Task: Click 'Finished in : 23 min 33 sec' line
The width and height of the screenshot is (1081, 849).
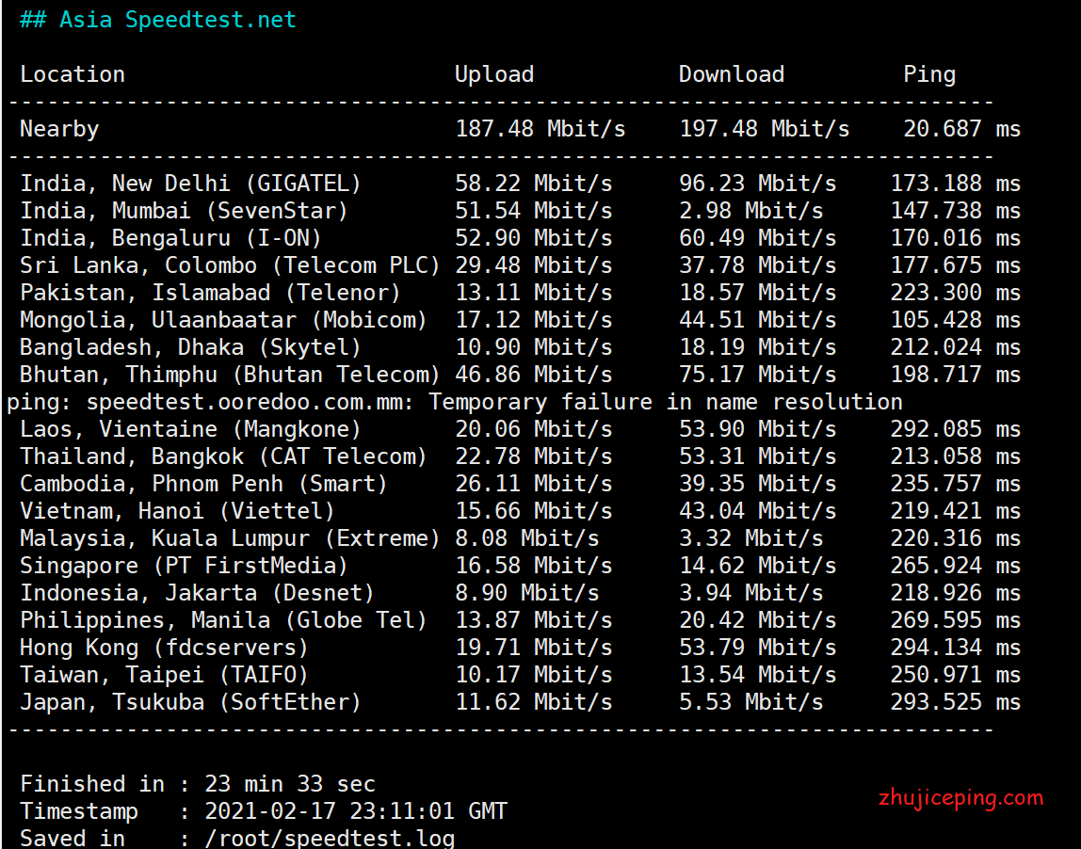Action: (198, 784)
